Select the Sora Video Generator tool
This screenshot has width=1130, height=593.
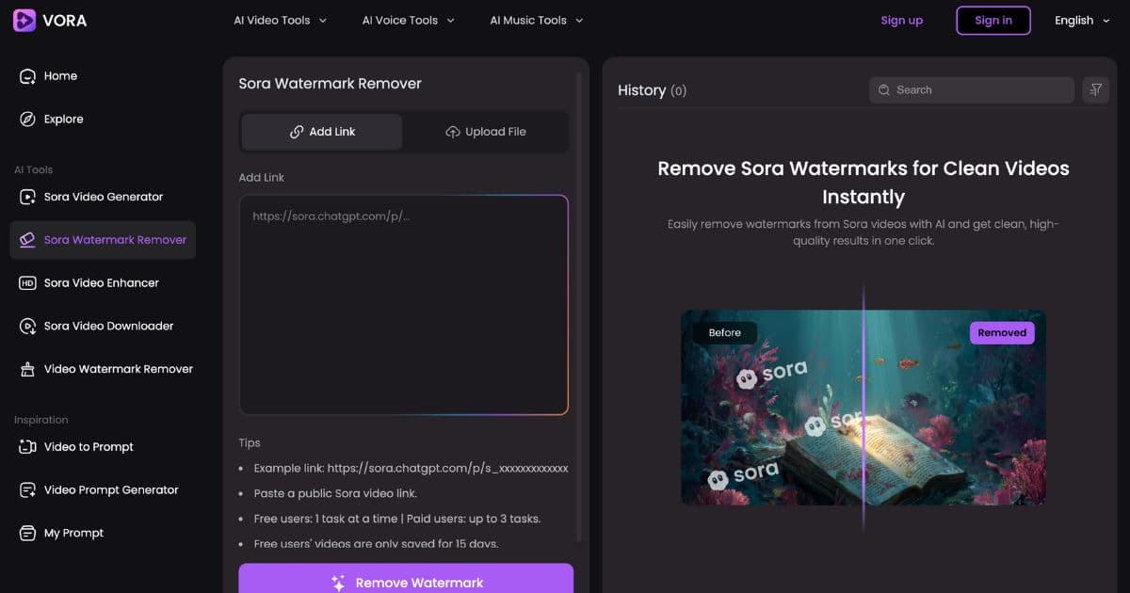tap(104, 197)
